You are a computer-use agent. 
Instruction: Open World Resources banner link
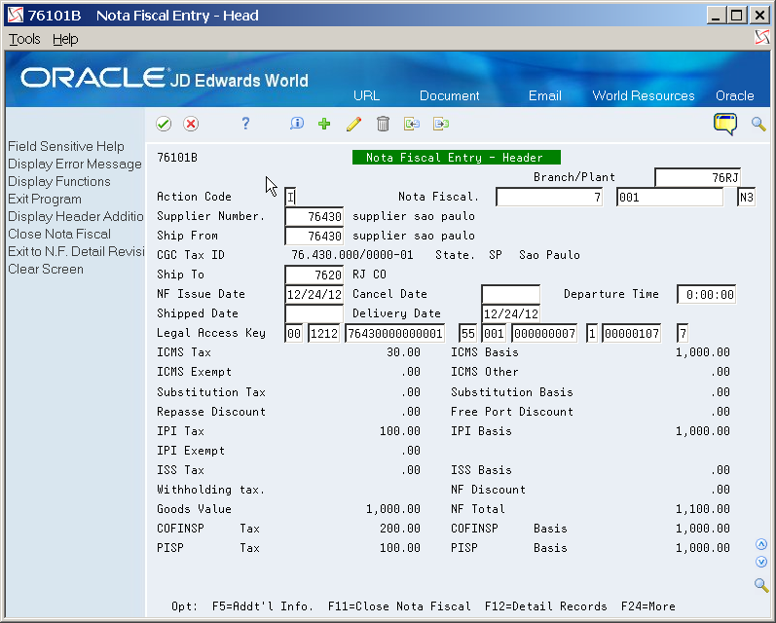pos(644,95)
